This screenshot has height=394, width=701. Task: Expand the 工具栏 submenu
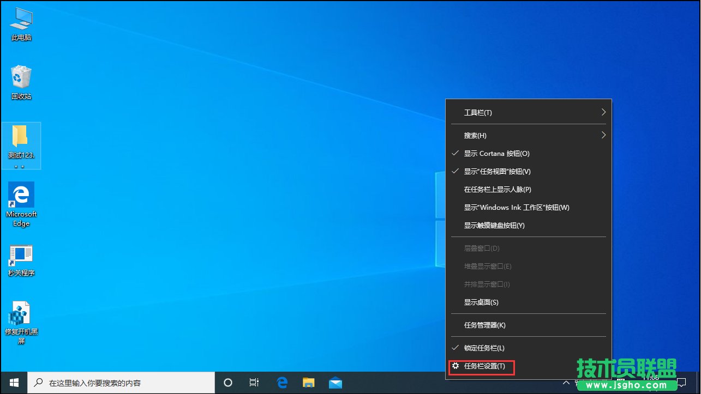coord(478,112)
